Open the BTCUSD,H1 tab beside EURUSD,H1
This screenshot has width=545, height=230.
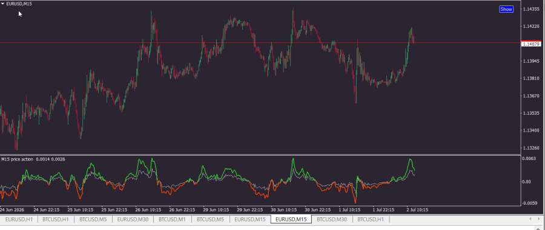point(56,219)
